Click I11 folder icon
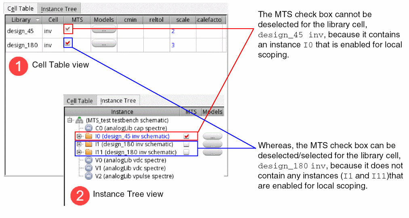The image size is (409, 218). pyautogui.click(x=89, y=152)
